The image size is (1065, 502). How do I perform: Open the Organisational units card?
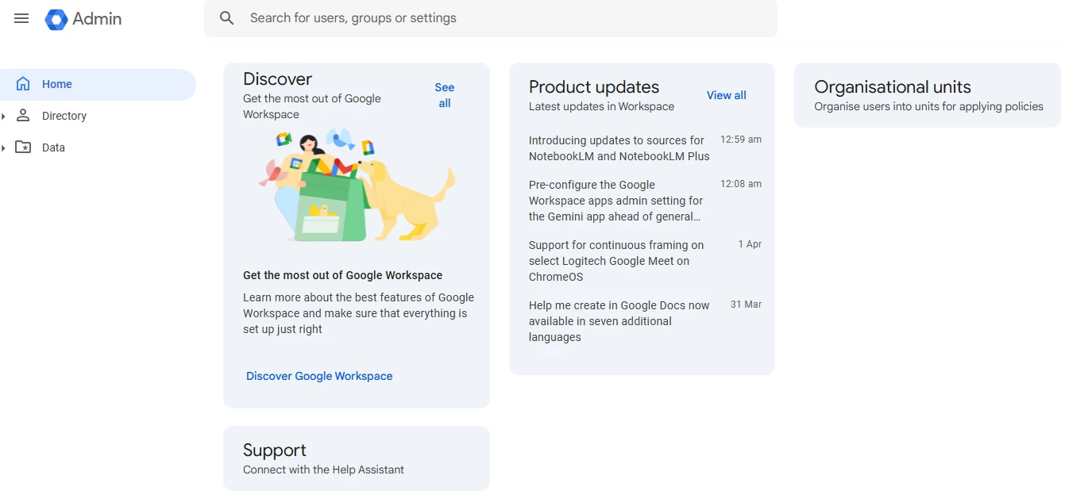click(x=927, y=95)
